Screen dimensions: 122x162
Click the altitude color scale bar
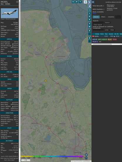click(52, 156)
